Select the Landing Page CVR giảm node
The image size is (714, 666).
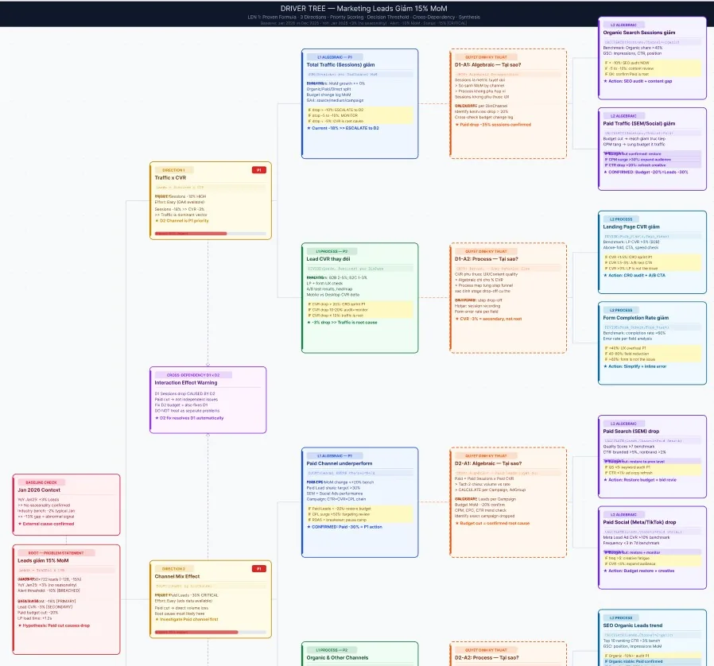pyautogui.click(x=653, y=252)
